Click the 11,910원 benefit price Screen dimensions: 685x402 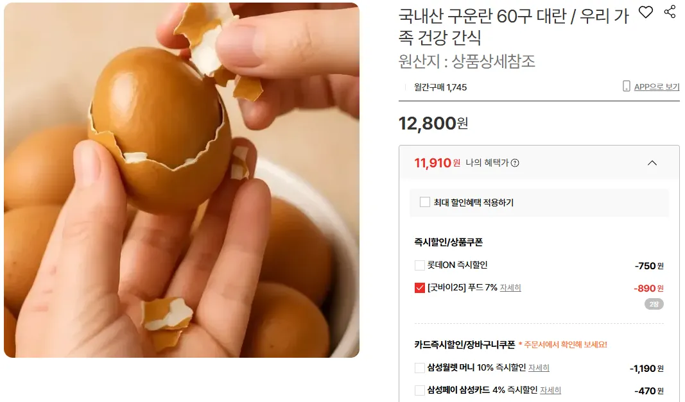pyautogui.click(x=437, y=163)
